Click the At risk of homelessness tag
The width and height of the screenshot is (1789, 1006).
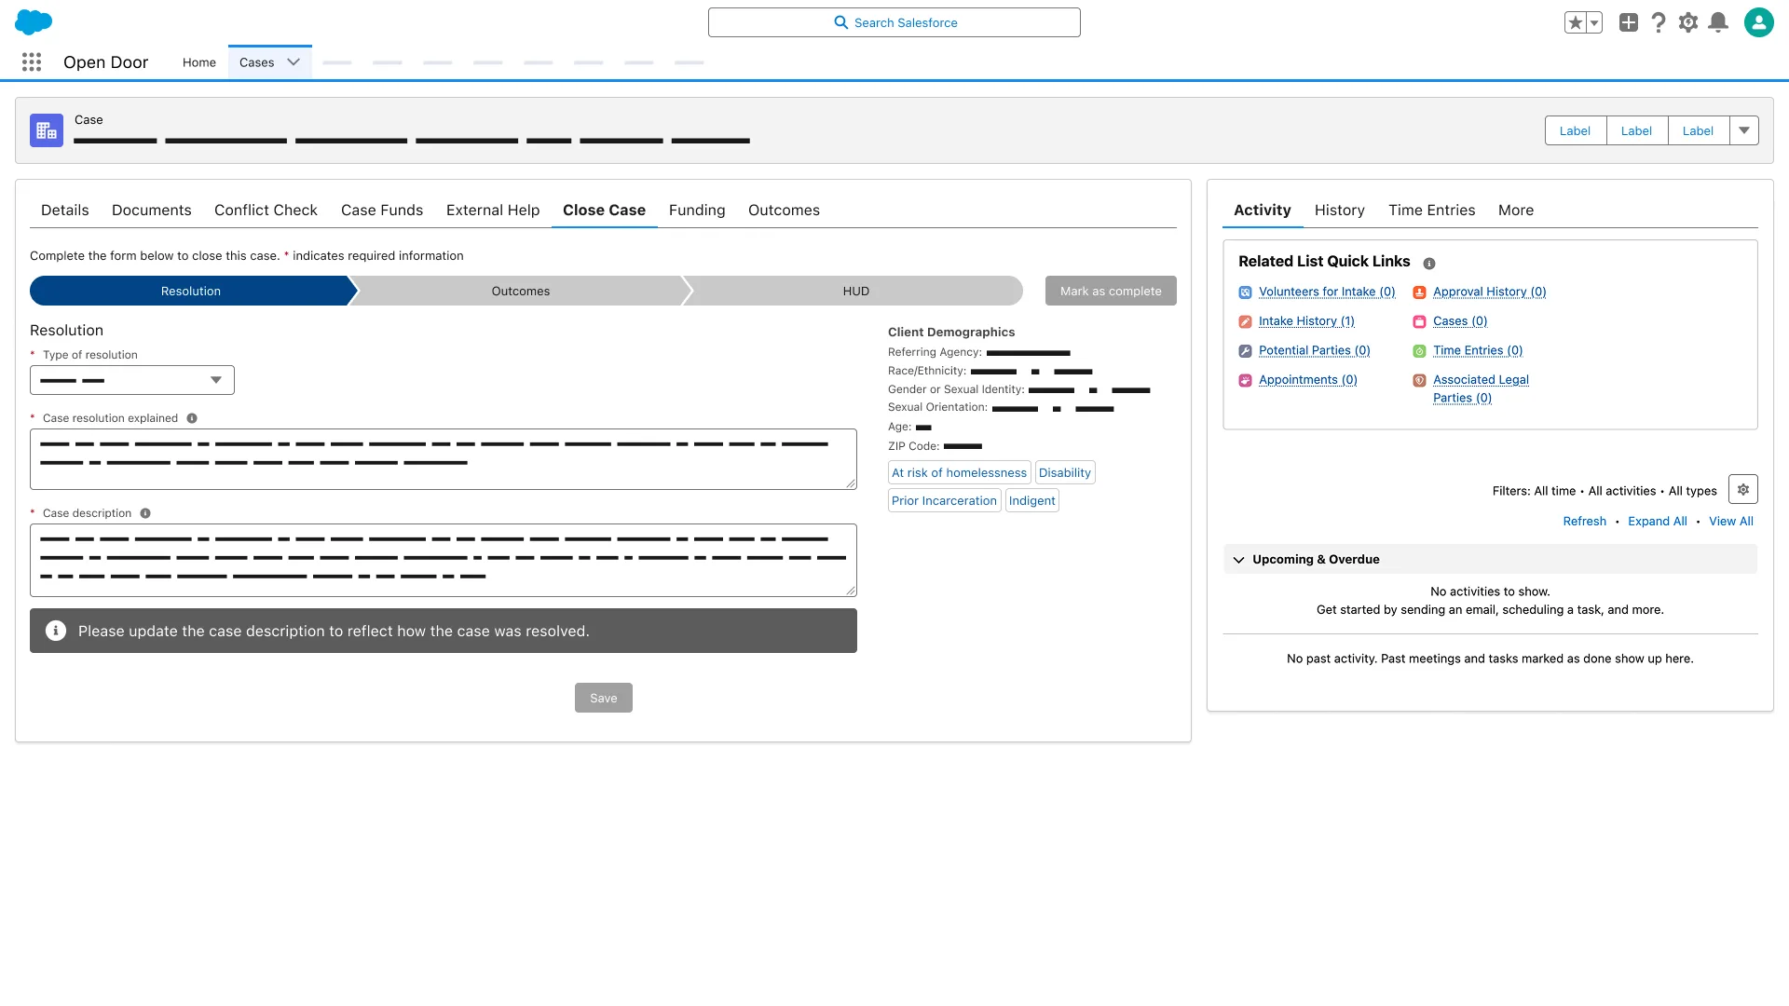pyautogui.click(x=959, y=472)
